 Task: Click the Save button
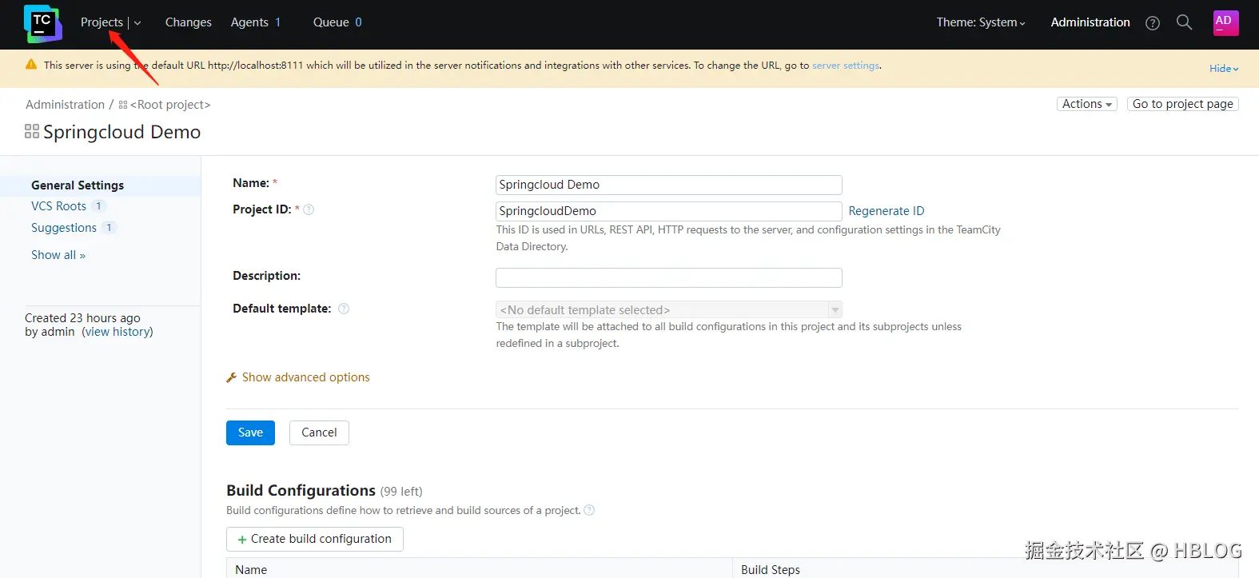(250, 433)
